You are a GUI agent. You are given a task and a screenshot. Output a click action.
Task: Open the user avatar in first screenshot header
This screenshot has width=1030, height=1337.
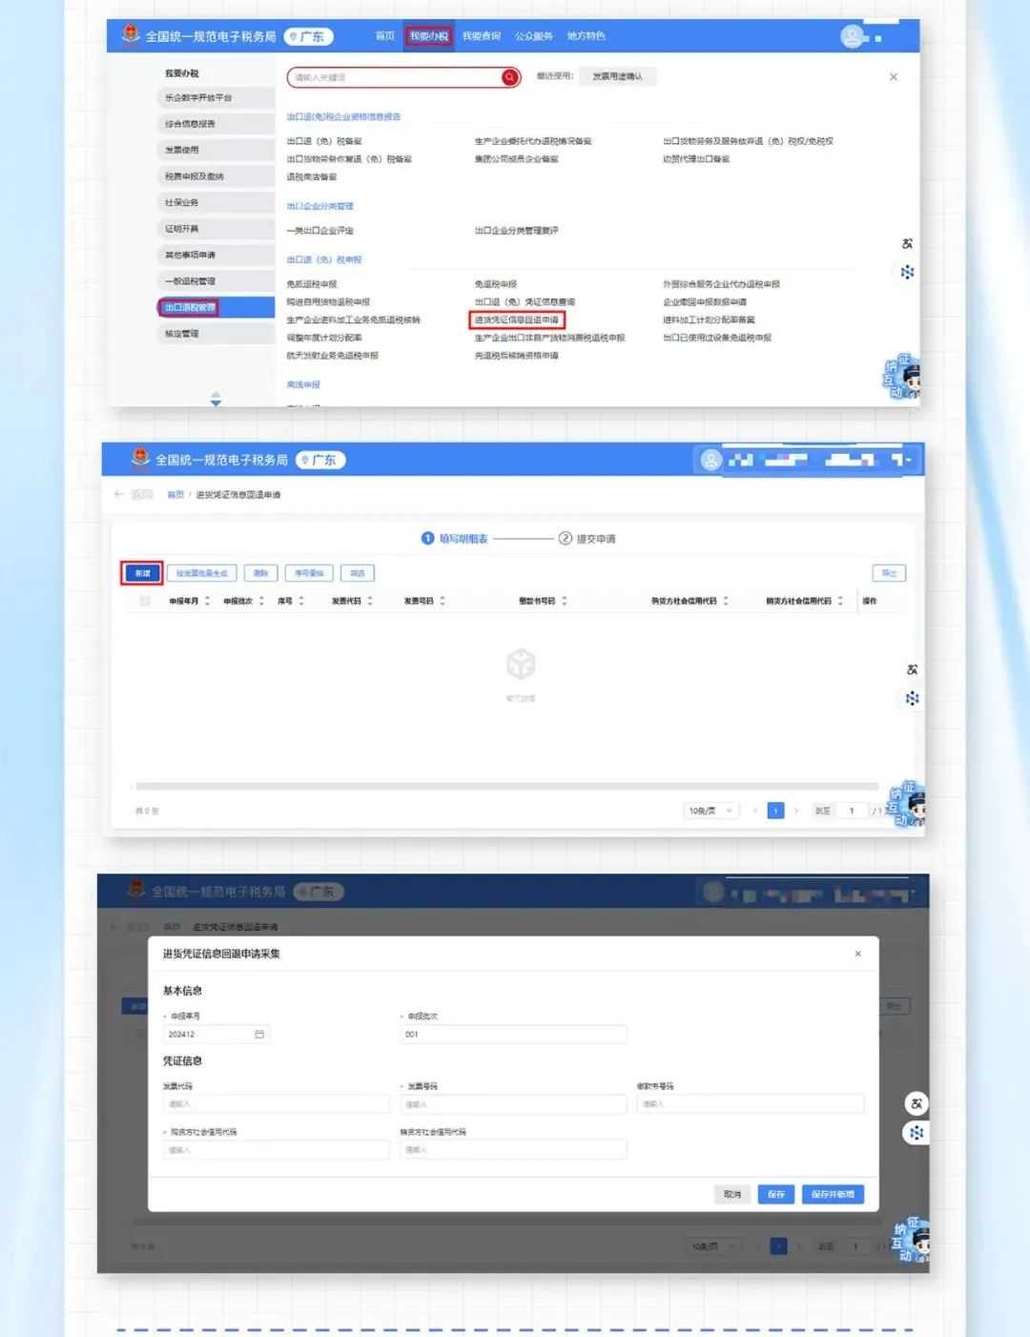pos(852,36)
